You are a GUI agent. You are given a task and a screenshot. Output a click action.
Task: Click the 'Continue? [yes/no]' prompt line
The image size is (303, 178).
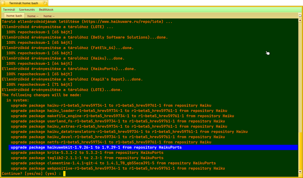click(x=31, y=174)
